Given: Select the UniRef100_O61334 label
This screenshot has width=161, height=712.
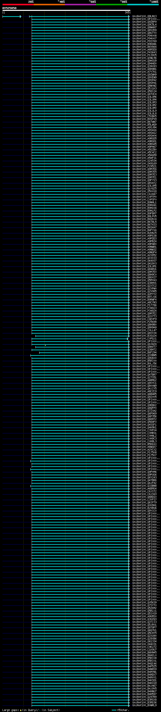Looking at the screenshot, I should (144, 641).
